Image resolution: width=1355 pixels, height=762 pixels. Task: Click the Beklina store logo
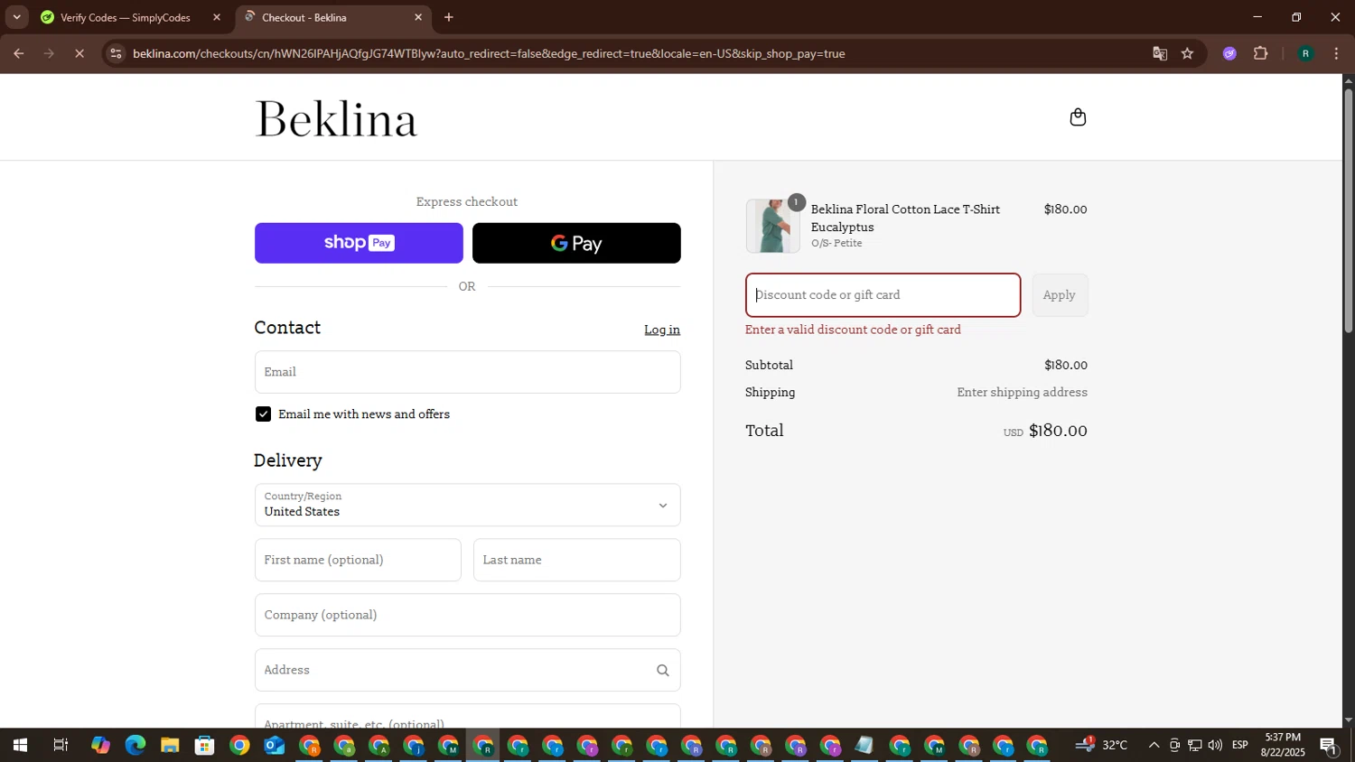point(336,118)
